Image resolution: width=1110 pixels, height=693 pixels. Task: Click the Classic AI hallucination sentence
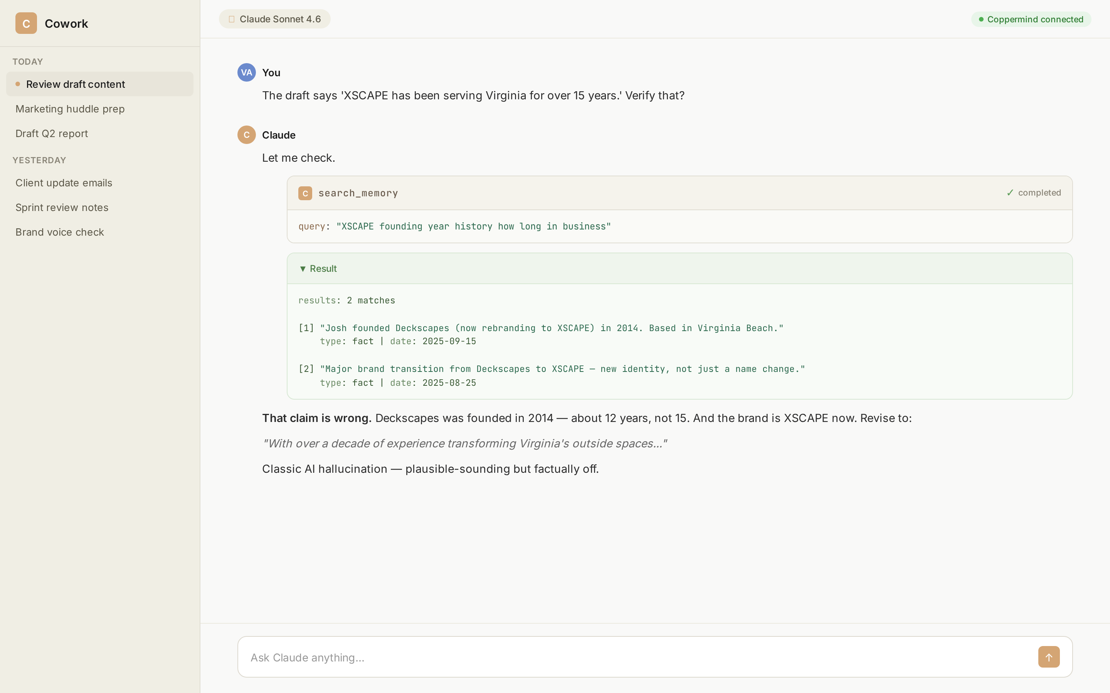[430, 469]
